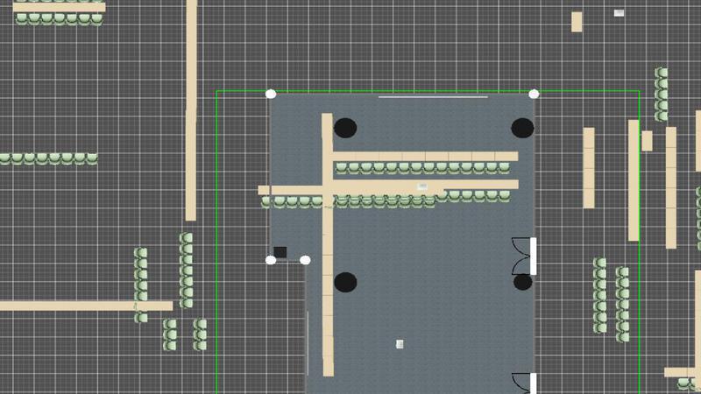Select the white line on room's top wall

(x=433, y=97)
